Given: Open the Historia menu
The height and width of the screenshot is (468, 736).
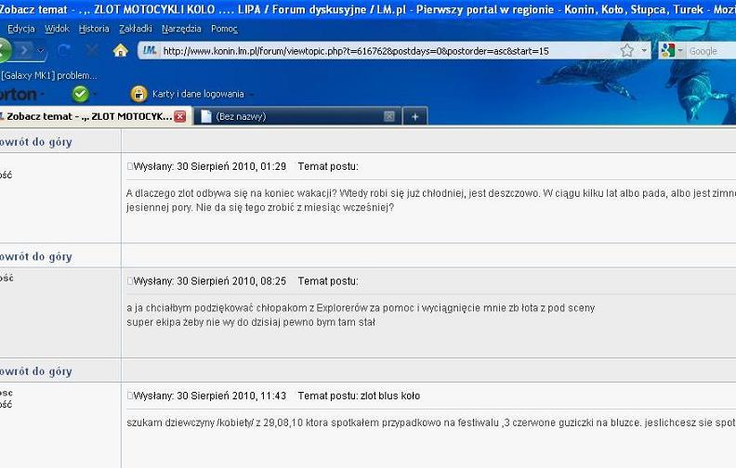Looking at the screenshot, I should point(94,29).
